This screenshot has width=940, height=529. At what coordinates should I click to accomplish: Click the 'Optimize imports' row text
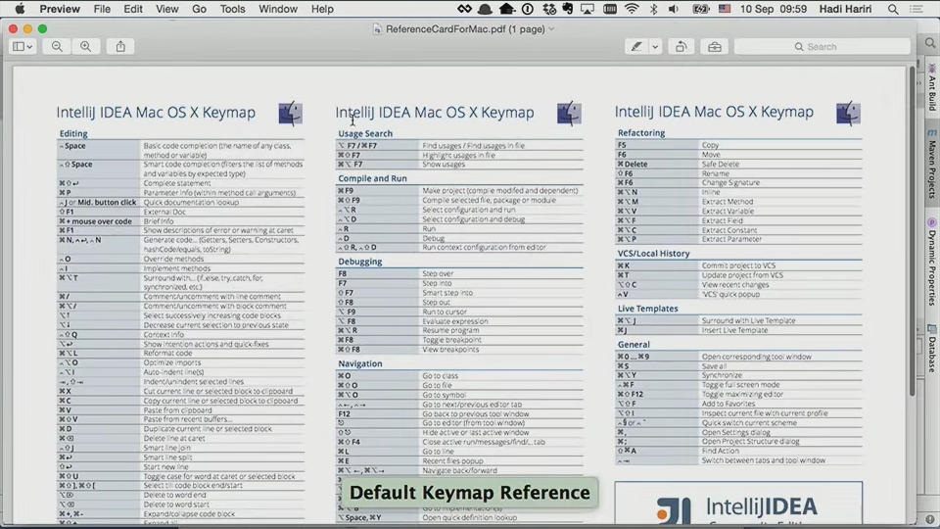171,362
